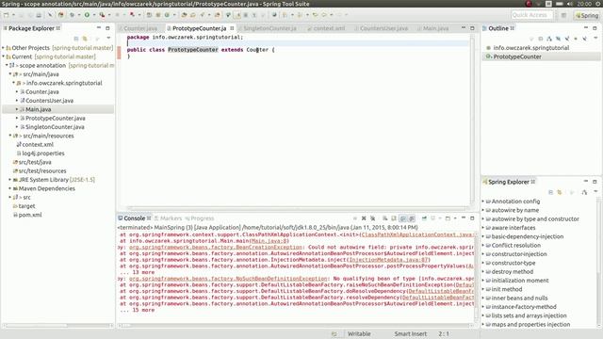Collapse info.owczarek.springtutorial package

click(13, 83)
